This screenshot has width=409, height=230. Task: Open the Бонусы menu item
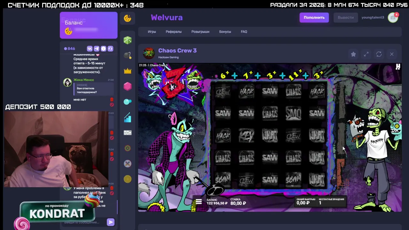pyautogui.click(x=225, y=32)
